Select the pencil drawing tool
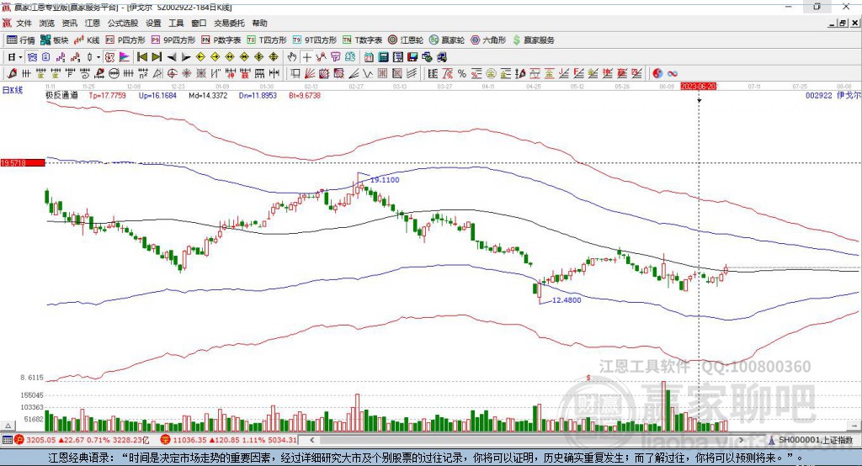This screenshot has width=862, height=466. click(x=12, y=74)
